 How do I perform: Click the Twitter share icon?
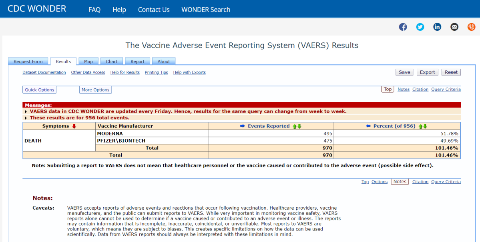(420, 27)
